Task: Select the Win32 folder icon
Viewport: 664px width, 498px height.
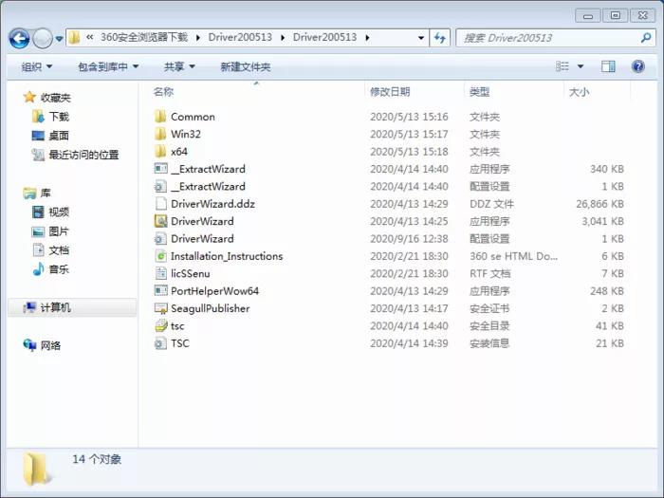Action: 160,134
